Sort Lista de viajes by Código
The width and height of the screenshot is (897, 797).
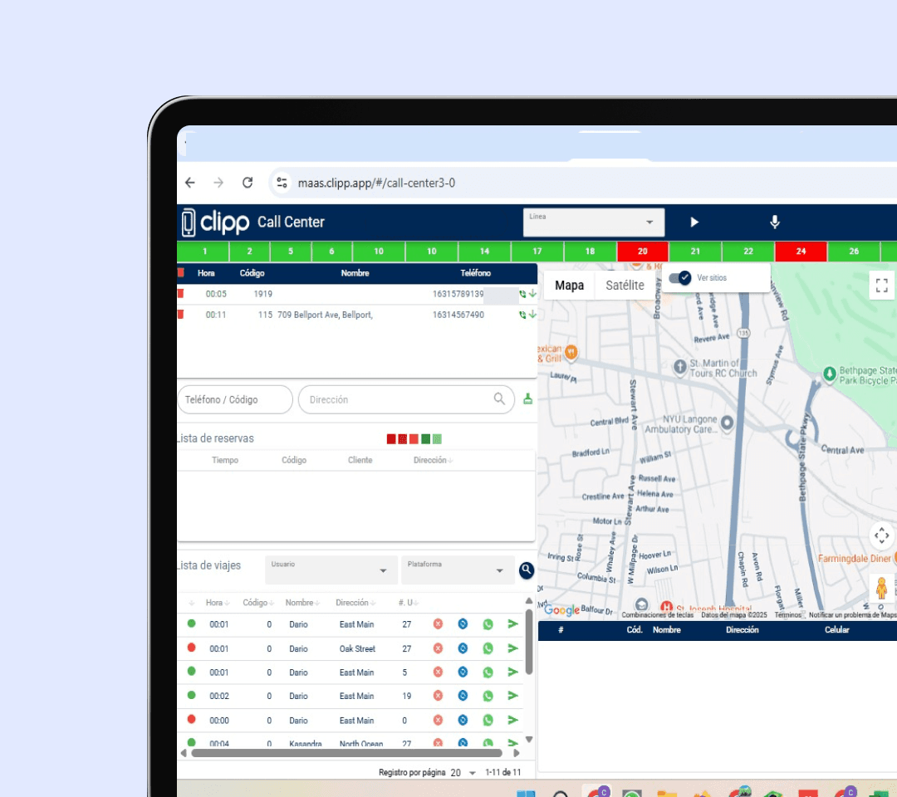[x=258, y=603]
